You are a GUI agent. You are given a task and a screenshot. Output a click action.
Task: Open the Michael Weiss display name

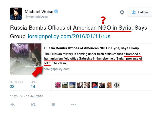click(x=39, y=12)
